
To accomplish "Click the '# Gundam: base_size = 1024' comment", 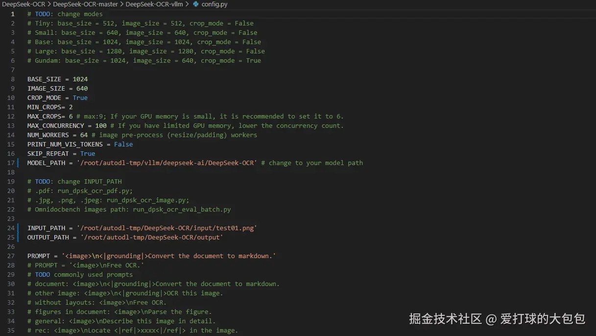I will 144,61.
